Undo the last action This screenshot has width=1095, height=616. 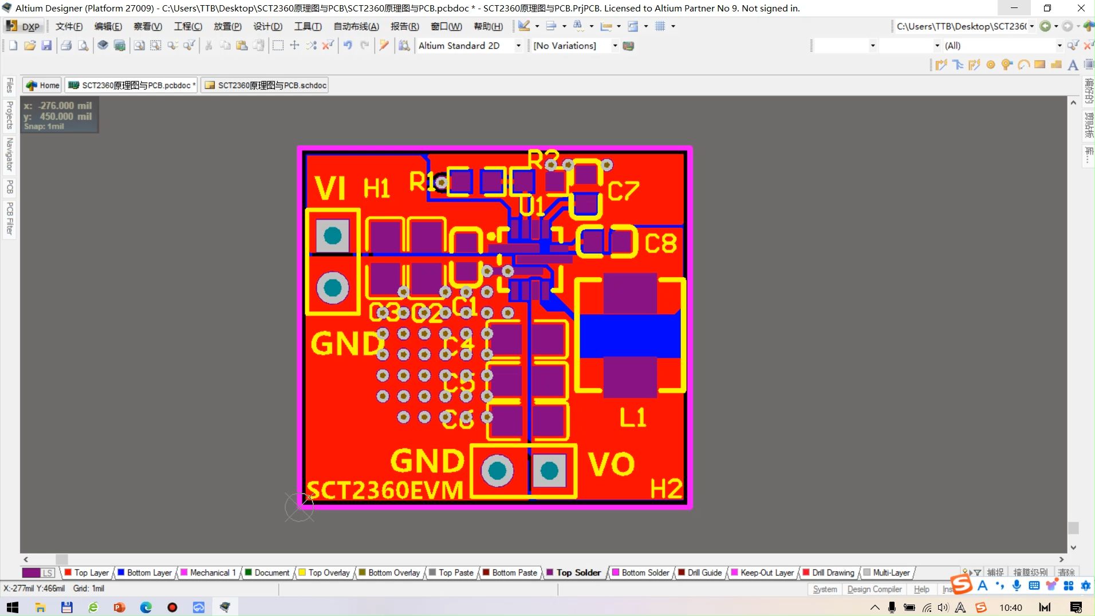348,46
